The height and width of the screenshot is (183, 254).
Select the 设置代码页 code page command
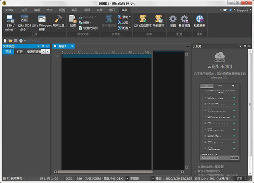pyautogui.click(x=88, y=28)
